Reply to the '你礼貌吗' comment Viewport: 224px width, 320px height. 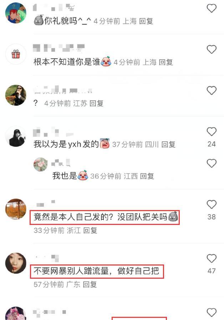[146, 21]
